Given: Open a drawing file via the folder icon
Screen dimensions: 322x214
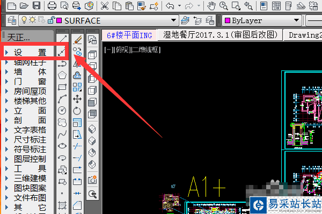Looking at the screenshot, I should [24, 6].
